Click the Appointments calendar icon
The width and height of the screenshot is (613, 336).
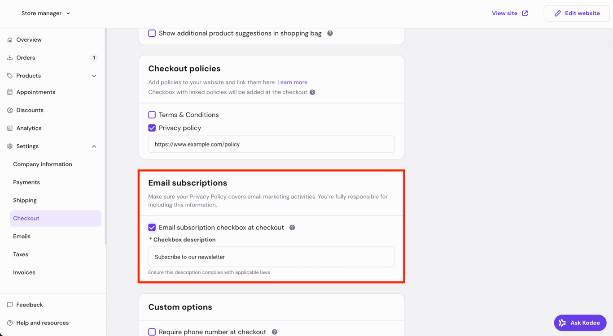coord(10,92)
